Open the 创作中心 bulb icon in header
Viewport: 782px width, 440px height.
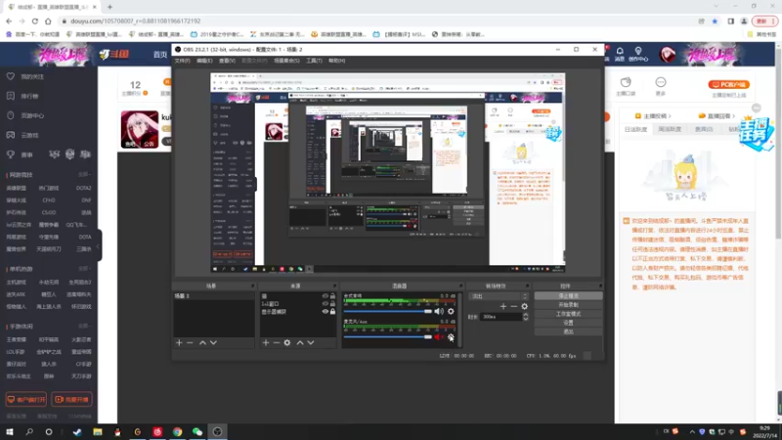638,54
